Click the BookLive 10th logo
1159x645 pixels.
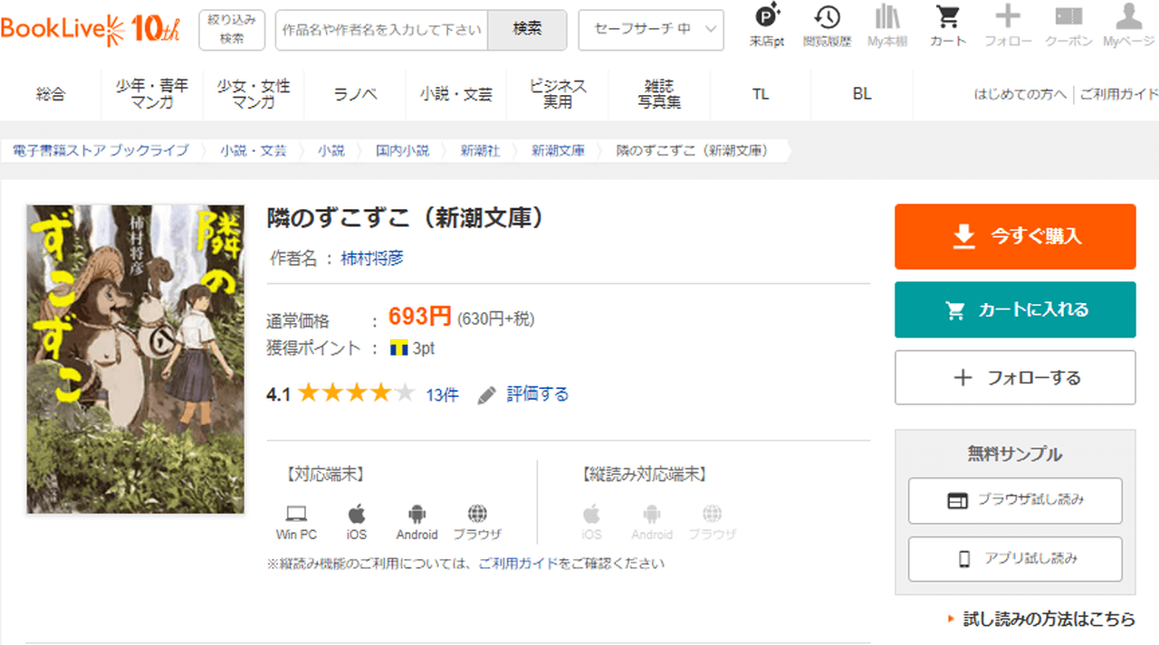91,29
